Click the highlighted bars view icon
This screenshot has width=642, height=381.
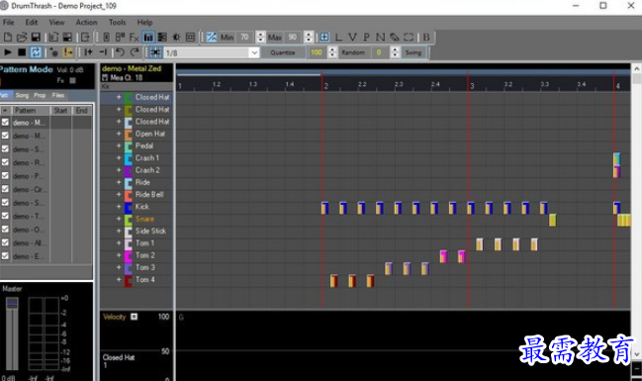pyautogui.click(x=148, y=38)
